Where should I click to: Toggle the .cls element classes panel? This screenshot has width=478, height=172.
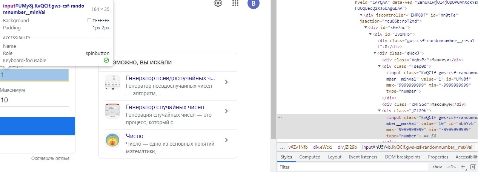point(450,167)
